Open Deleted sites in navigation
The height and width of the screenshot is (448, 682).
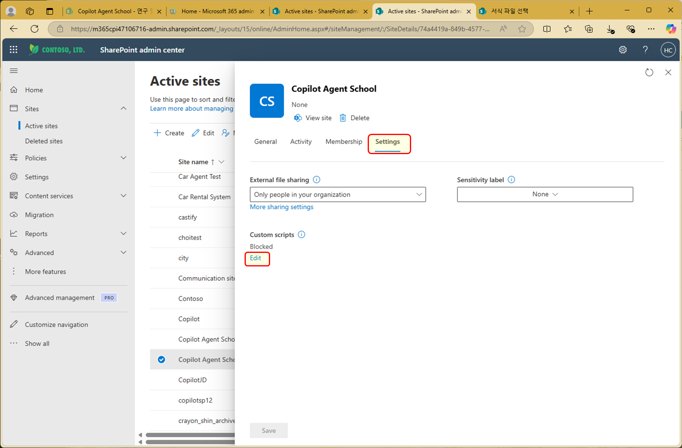click(44, 141)
